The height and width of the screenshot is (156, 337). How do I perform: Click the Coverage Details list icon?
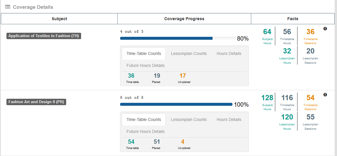(x=8, y=7)
